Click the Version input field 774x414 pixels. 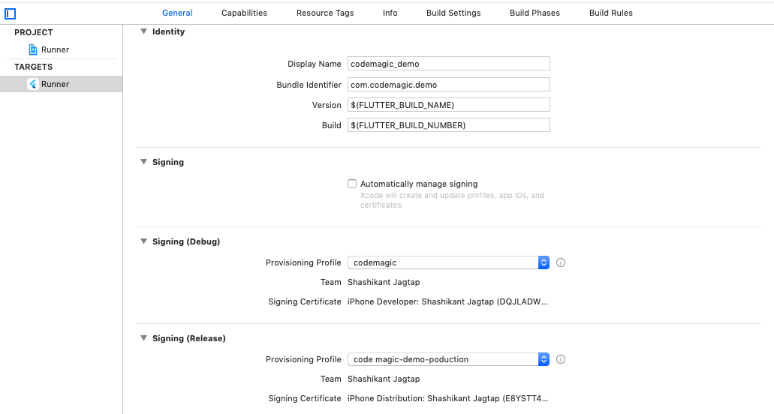point(449,105)
